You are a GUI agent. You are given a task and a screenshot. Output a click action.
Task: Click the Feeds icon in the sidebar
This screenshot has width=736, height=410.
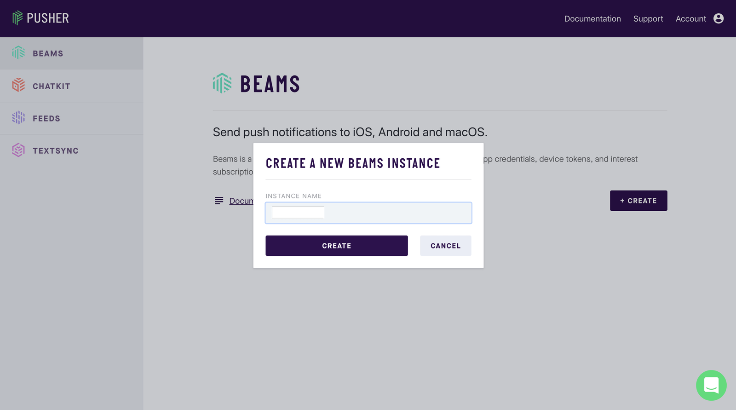pyautogui.click(x=18, y=118)
